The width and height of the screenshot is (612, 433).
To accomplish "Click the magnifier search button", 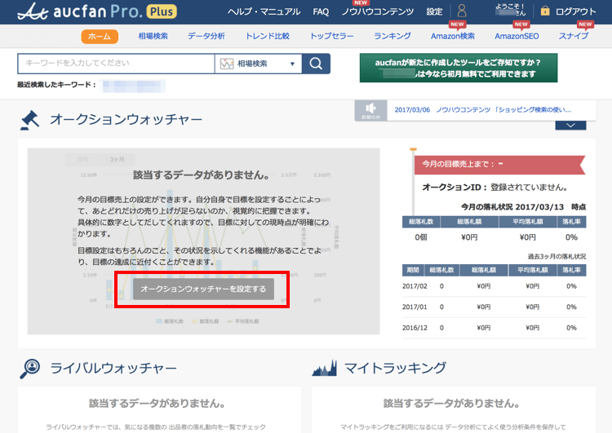I will 316,64.
